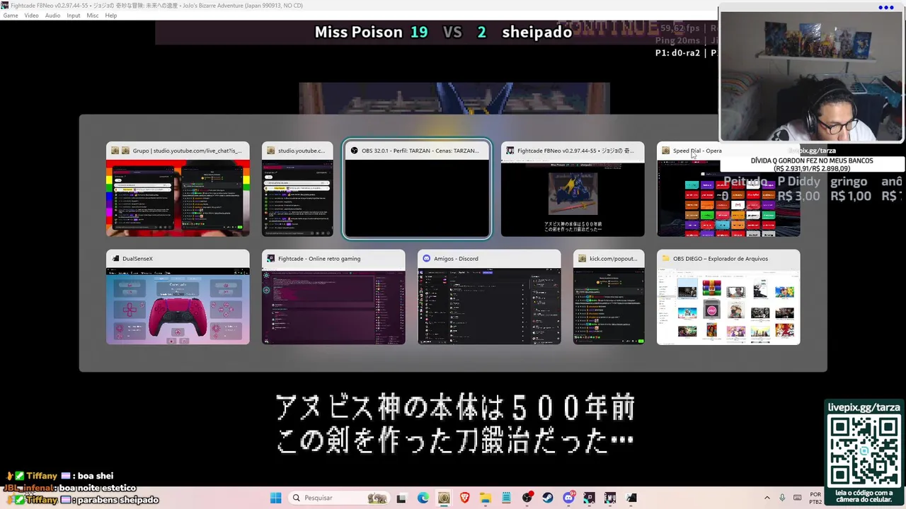Open the Game menu in Fightcade FBNeo
Image resolution: width=906 pixels, height=509 pixels.
(10, 16)
